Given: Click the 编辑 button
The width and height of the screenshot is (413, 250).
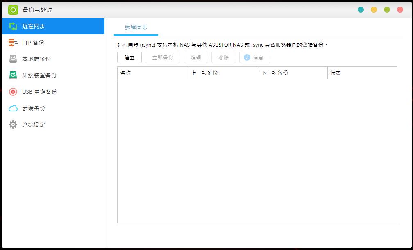Looking at the screenshot, I should point(196,57).
